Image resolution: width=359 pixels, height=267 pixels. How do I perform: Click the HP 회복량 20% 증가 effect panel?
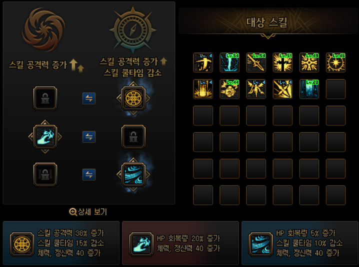coord(180,243)
